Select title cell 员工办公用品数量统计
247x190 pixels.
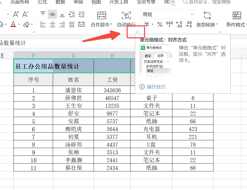47,66
